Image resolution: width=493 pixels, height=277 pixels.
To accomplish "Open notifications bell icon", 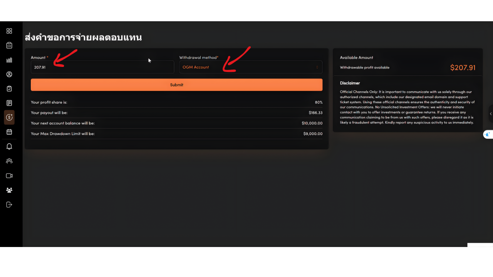I will 9,147.
